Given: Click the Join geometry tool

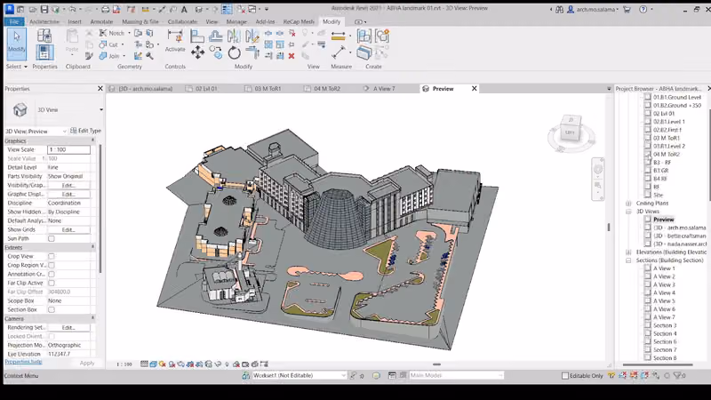Looking at the screenshot, I should click(x=109, y=56).
